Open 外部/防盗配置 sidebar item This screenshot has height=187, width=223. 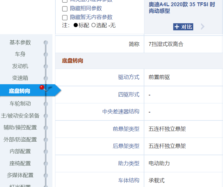click(20, 140)
